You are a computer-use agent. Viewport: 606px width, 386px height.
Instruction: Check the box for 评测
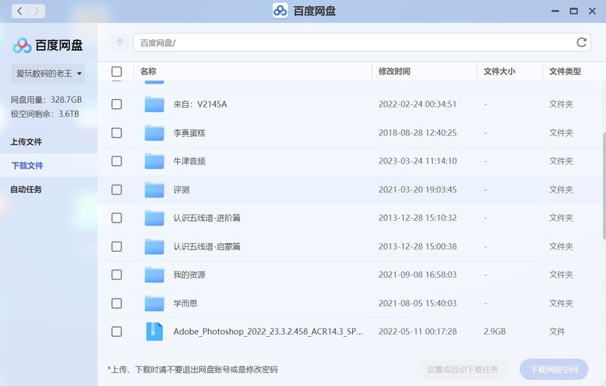[117, 189]
